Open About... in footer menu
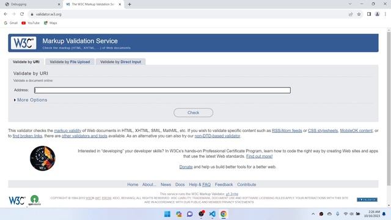The width and height of the screenshot is (391, 220). 149,185
